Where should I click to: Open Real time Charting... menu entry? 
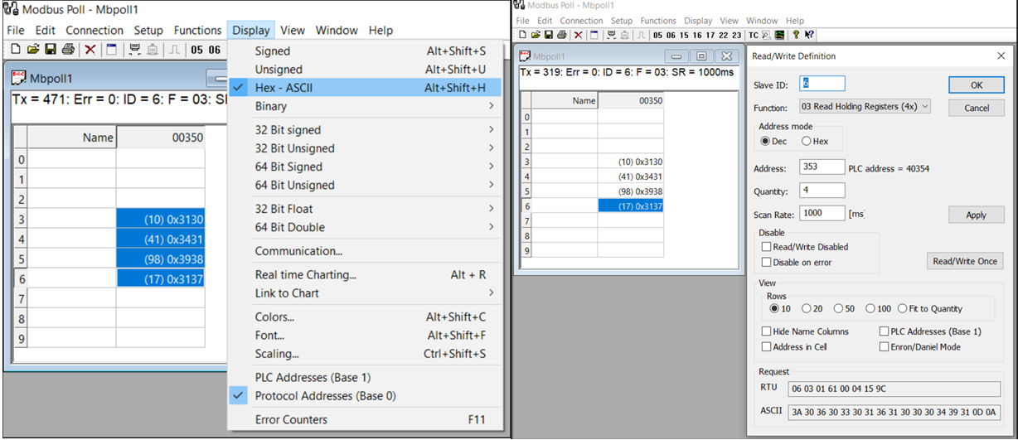365,275
